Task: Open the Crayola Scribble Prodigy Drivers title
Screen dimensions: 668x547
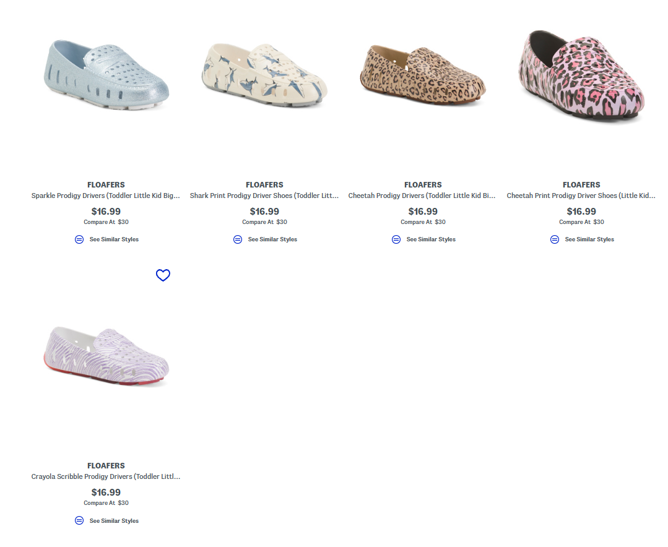Action: pyautogui.click(x=106, y=476)
